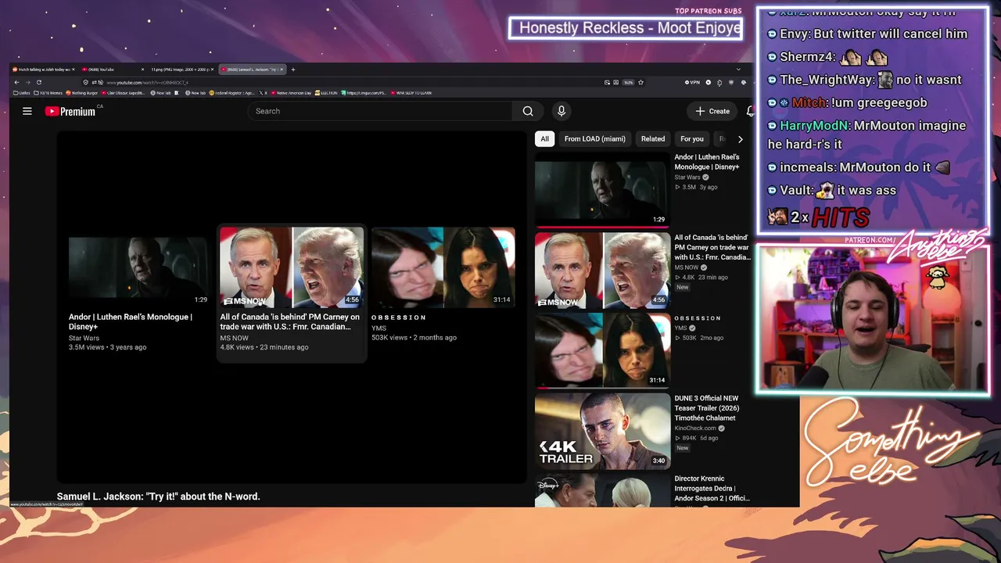This screenshot has height=563, width=1001.
Task: Click the picture-in-picture icon in address bar
Action: point(607,82)
